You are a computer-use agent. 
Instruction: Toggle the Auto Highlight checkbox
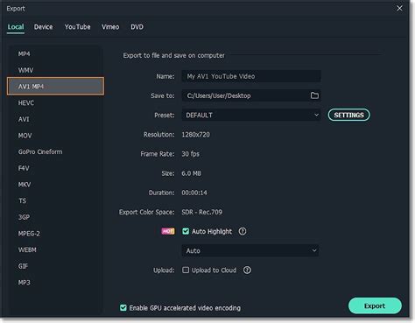pyautogui.click(x=186, y=231)
